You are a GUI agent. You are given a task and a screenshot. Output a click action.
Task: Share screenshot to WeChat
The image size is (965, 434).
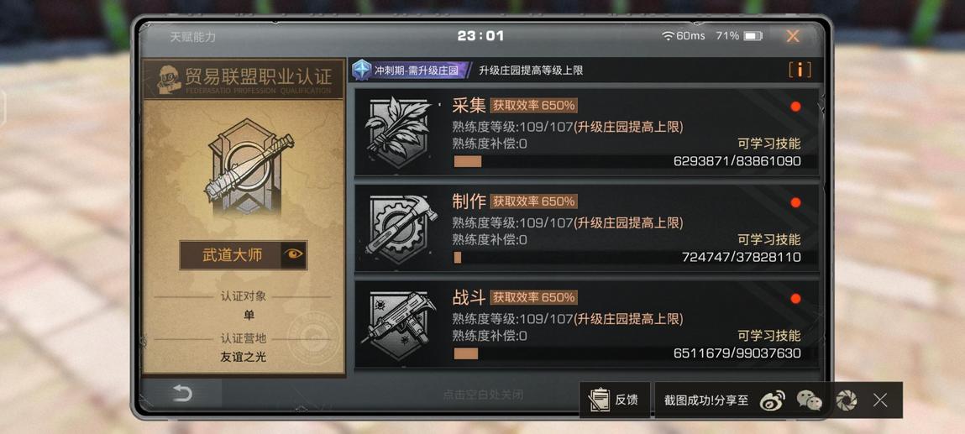(810, 400)
